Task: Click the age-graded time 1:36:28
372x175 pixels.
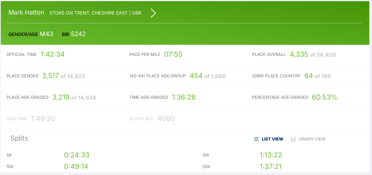Action: (x=184, y=97)
